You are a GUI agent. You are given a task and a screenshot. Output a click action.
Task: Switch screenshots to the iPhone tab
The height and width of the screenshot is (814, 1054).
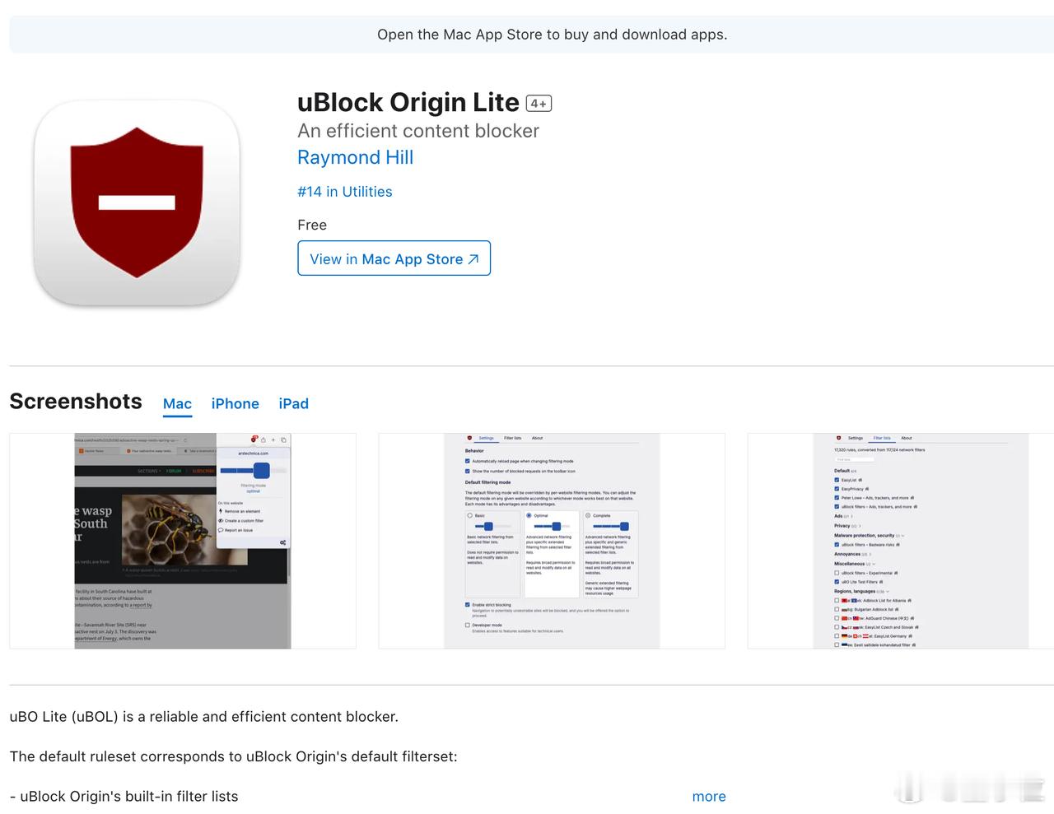[x=235, y=403]
